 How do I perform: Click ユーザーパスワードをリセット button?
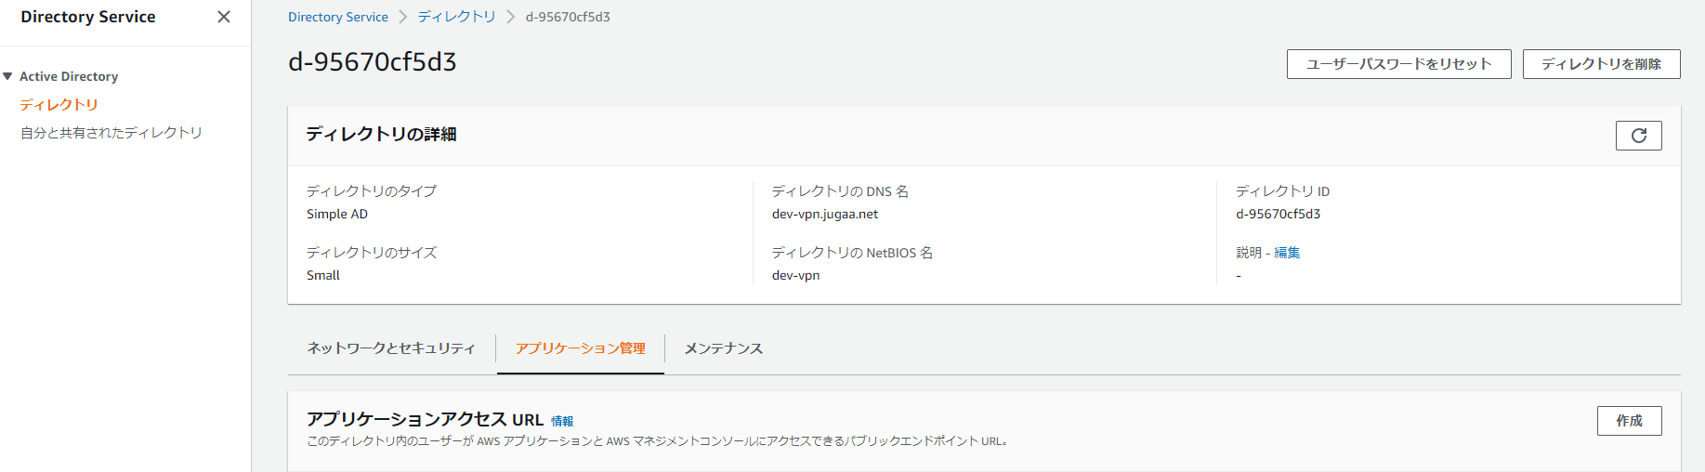coord(1398,64)
